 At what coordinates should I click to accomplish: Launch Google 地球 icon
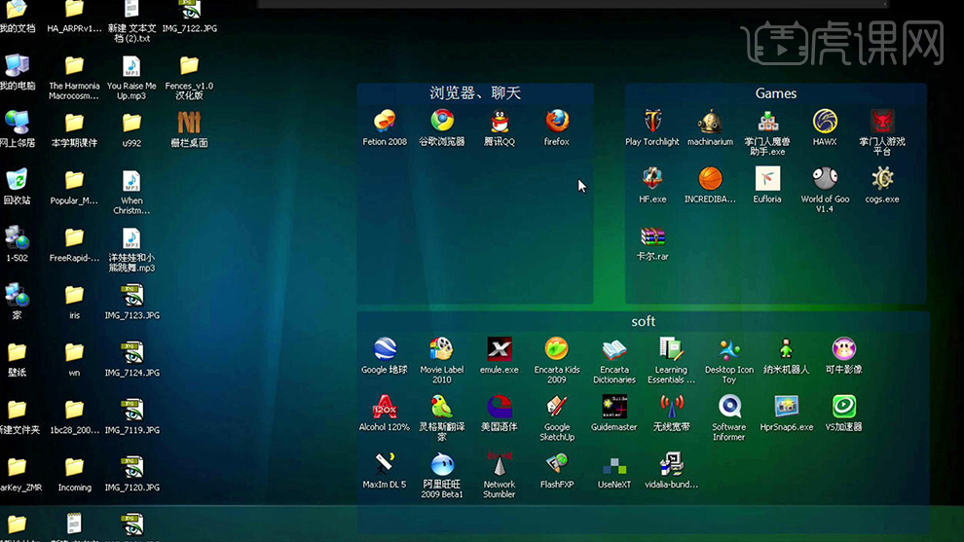pos(385,349)
